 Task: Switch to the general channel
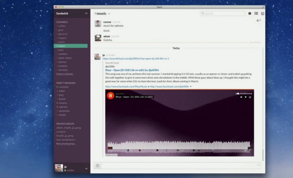(62, 34)
